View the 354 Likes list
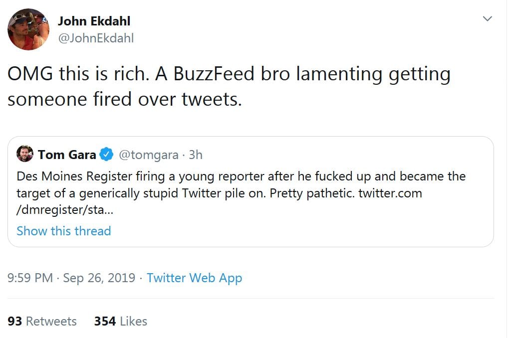Image resolution: width=508 pixels, height=338 pixels. coord(121,321)
